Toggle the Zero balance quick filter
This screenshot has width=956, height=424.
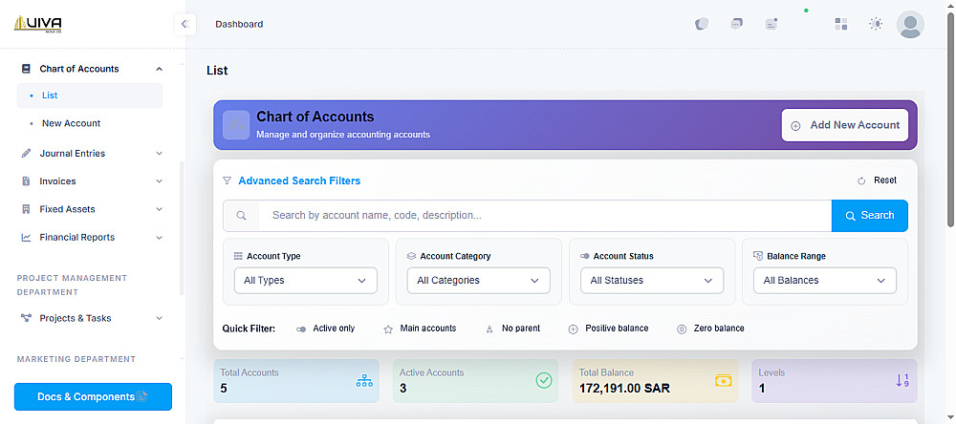coord(710,329)
